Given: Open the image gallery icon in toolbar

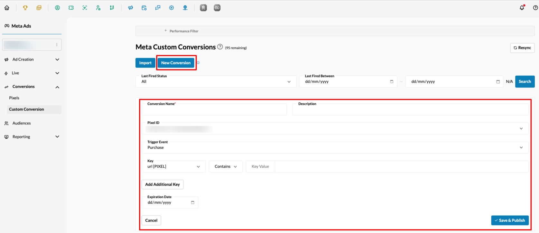Looking at the screenshot, I should 39,8.
